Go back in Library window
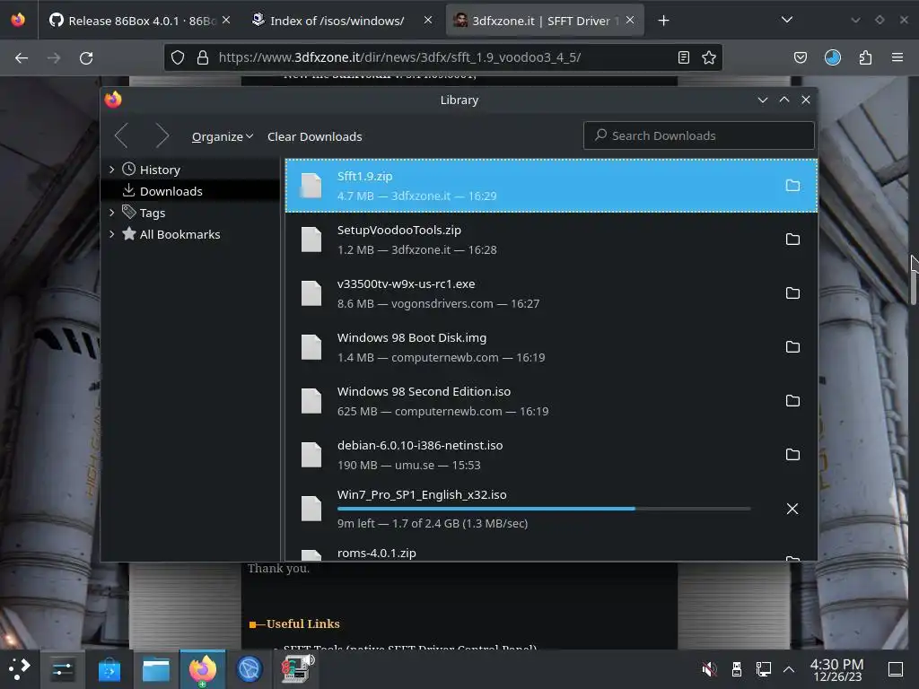 point(121,136)
